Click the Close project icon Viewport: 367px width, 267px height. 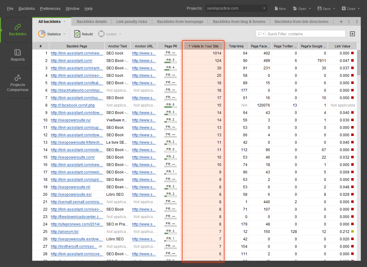pyautogui.click(x=343, y=8)
